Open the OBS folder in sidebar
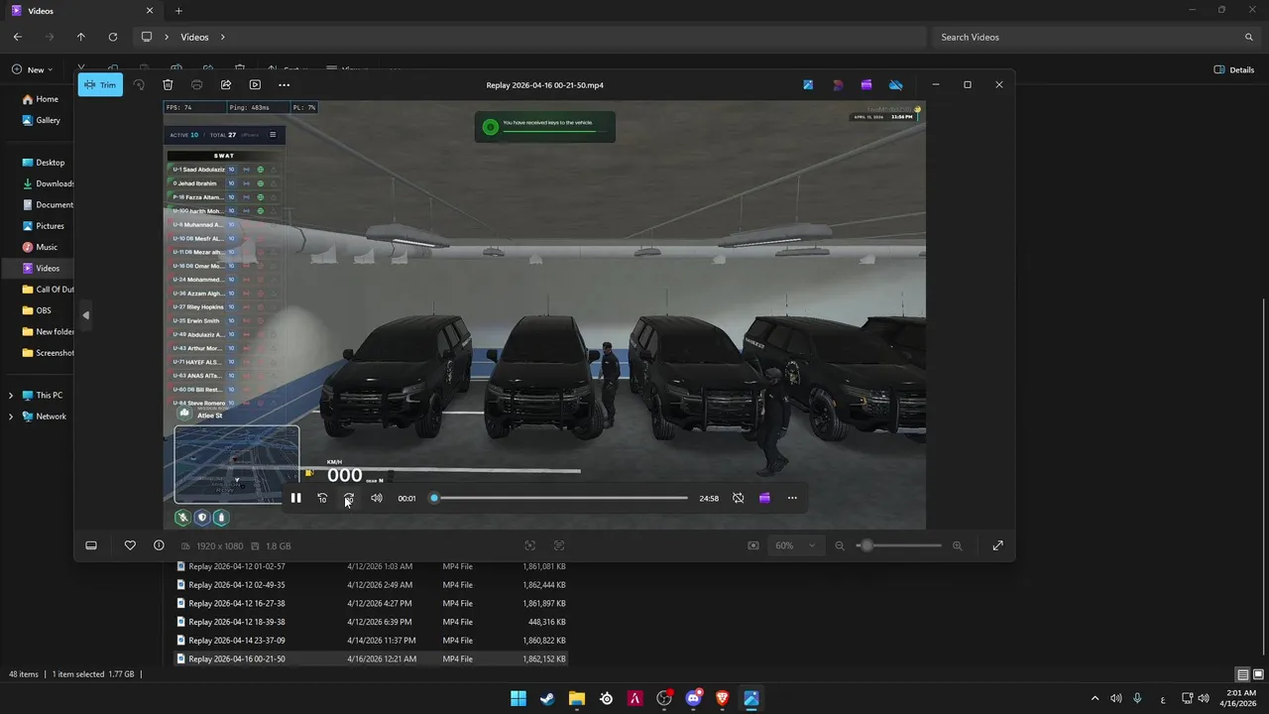1269x714 pixels. click(44, 310)
